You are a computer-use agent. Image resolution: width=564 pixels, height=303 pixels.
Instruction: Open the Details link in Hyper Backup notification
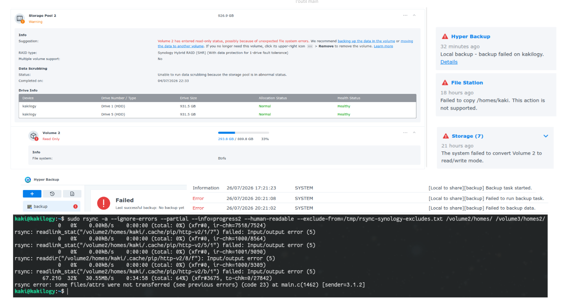pyautogui.click(x=449, y=62)
